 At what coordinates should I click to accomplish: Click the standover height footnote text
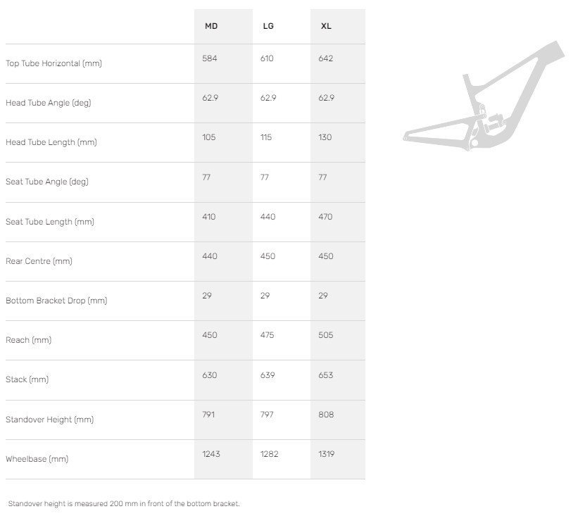click(124, 503)
